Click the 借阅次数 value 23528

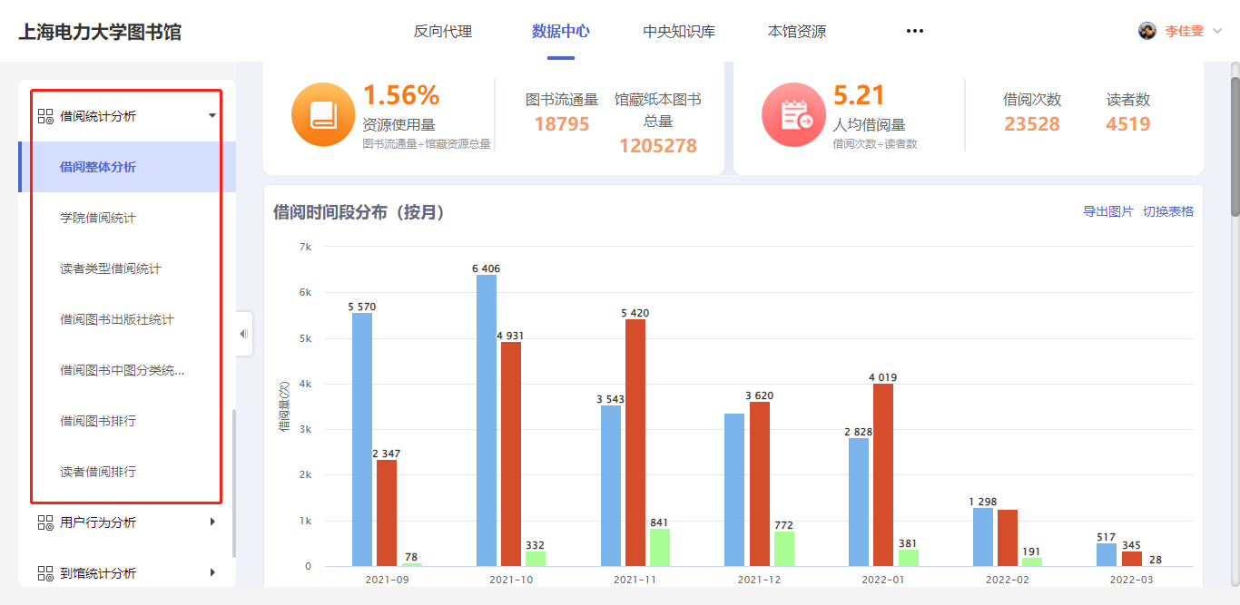click(1032, 124)
